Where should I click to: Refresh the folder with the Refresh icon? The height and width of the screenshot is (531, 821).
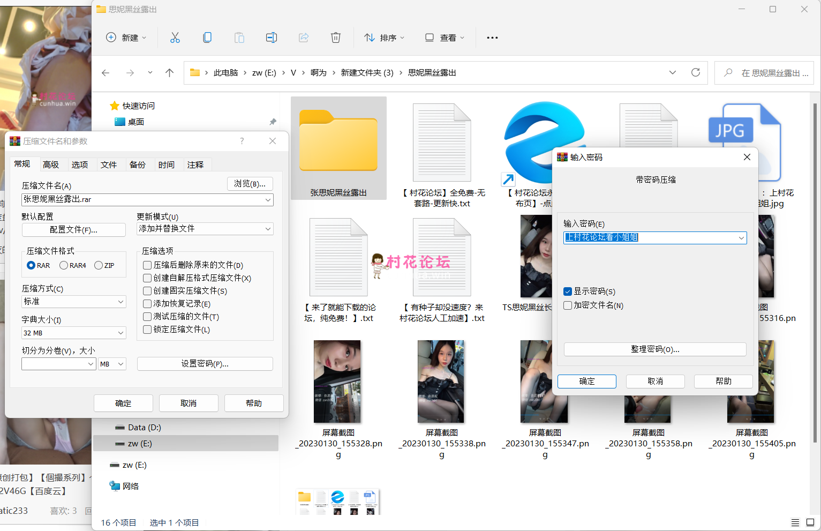tap(696, 72)
